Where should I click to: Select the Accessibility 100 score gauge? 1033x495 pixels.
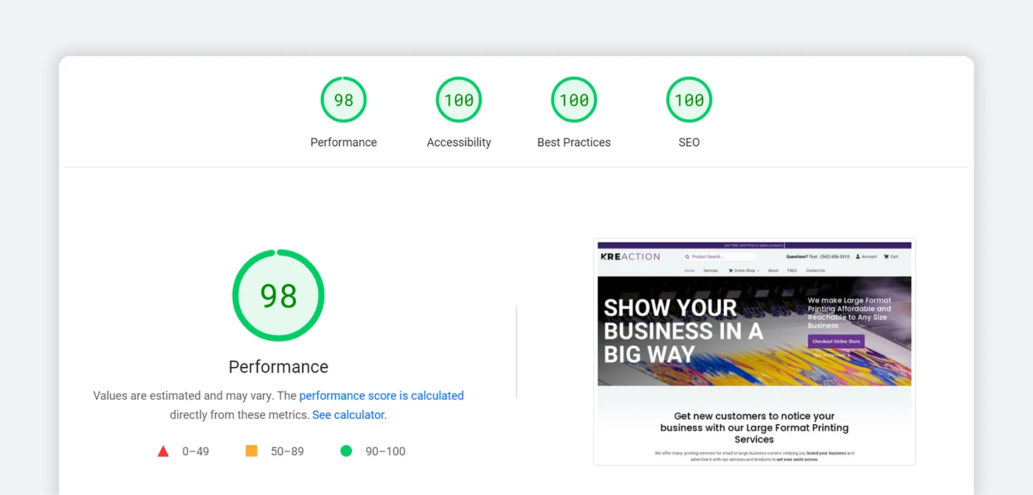tap(459, 100)
